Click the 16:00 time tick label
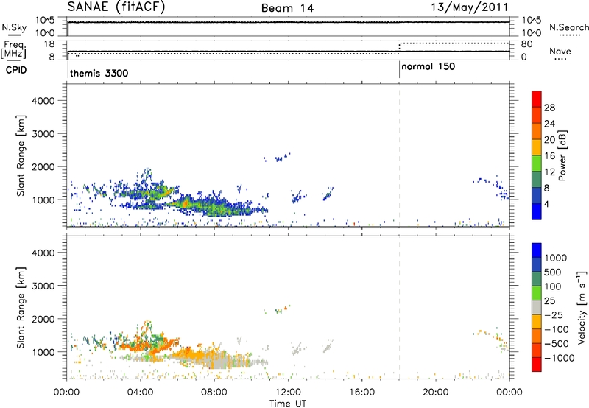Screen dimensions: 589x408 [361, 393]
